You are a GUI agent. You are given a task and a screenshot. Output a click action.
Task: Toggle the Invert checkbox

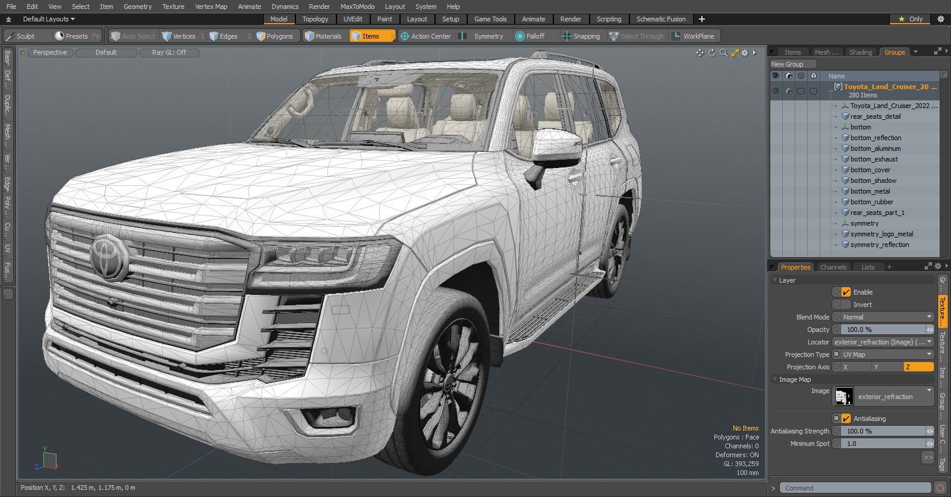[x=846, y=305]
